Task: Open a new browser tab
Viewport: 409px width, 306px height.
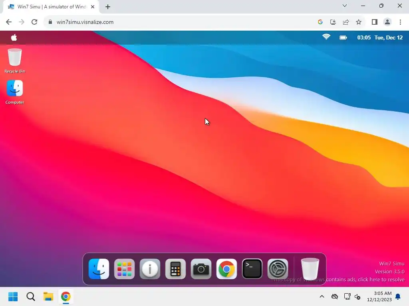Action: pos(108,7)
